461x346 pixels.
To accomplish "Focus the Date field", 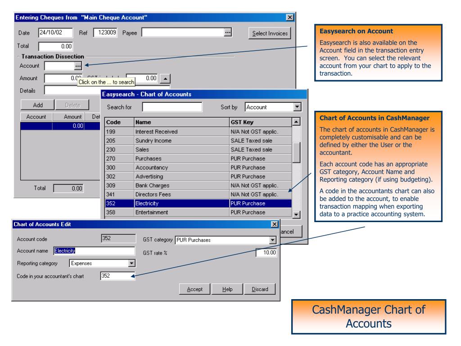I will (x=55, y=32).
